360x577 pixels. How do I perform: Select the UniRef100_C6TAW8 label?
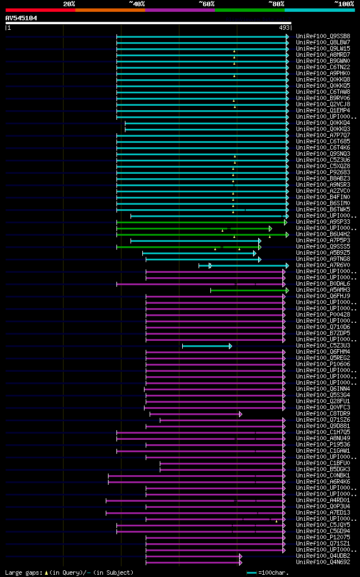(x=323, y=92)
